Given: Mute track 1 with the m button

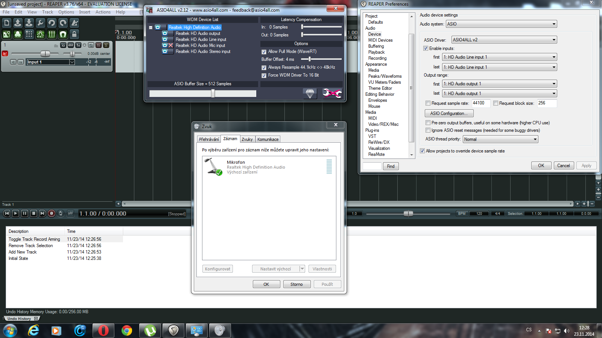Looking at the screenshot, I should click(99, 45).
